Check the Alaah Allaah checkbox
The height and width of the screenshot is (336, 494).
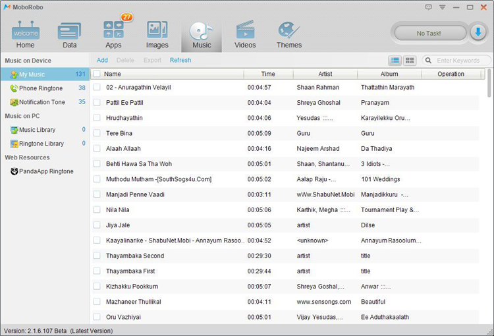(x=97, y=148)
